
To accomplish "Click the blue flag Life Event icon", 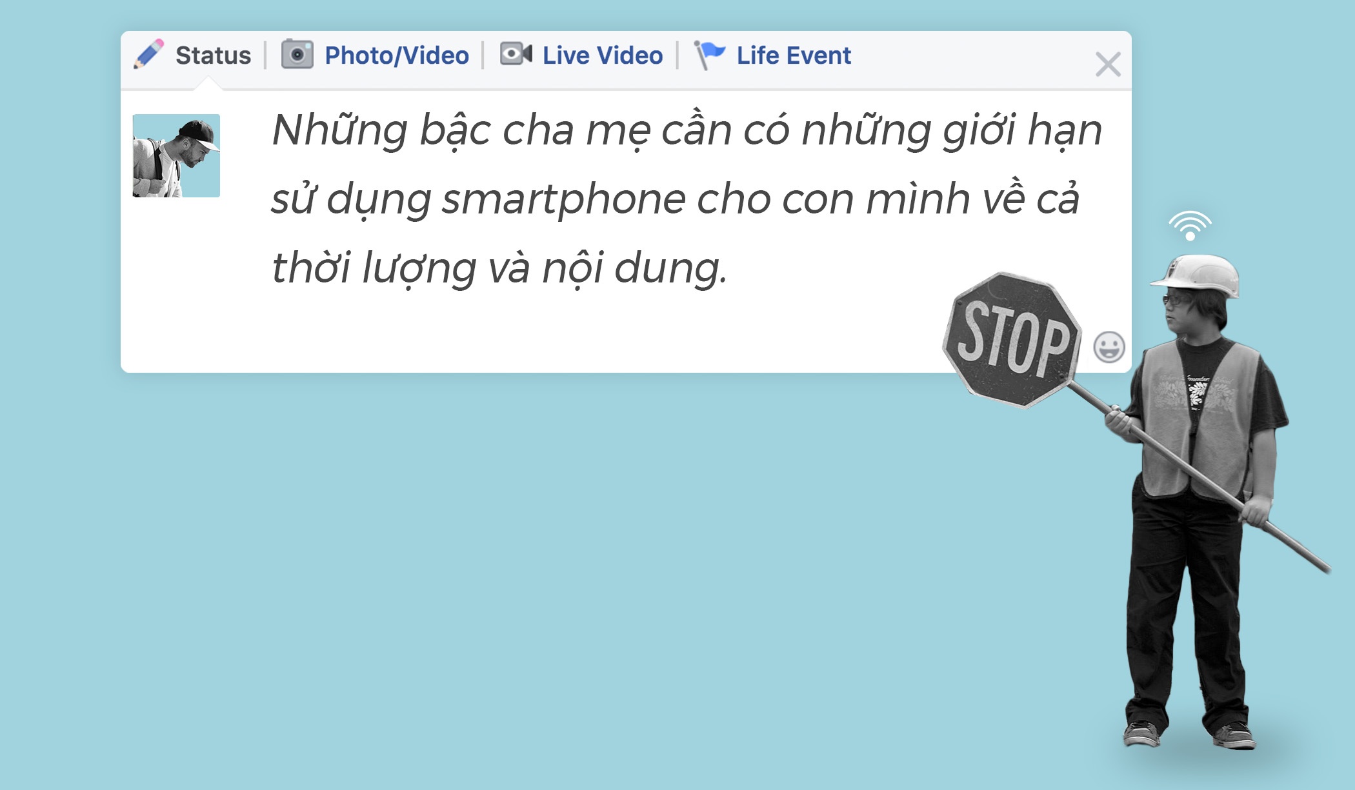I will [709, 55].
